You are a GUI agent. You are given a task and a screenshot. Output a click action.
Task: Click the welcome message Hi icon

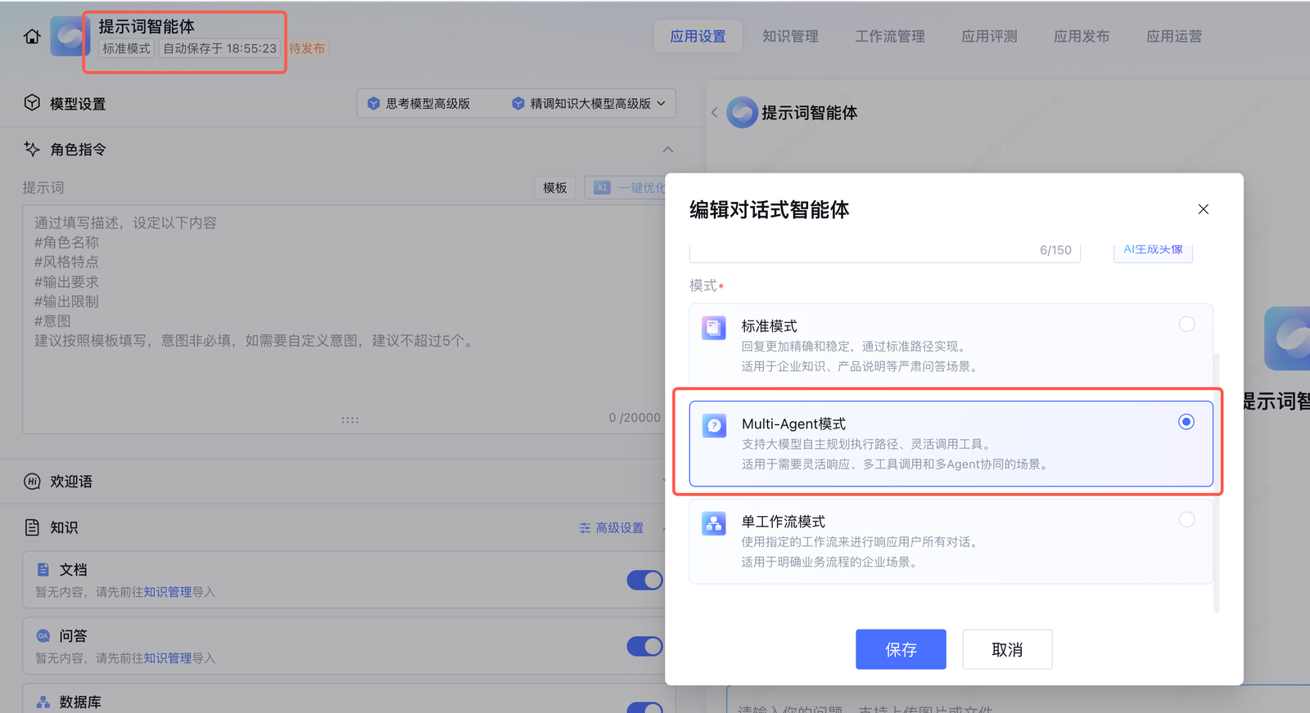(x=32, y=482)
